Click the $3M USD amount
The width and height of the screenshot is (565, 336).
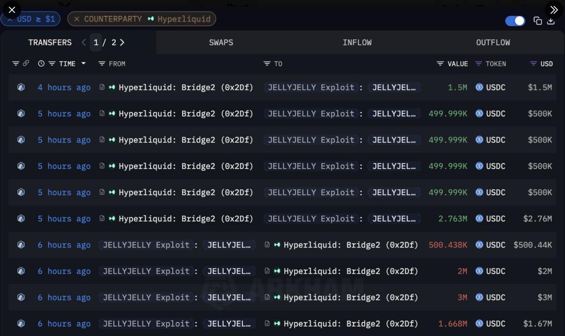545,297
